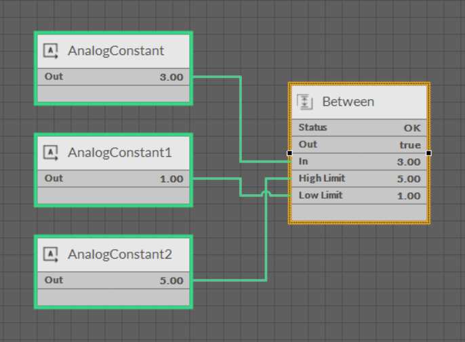Click the Between block icon
Viewport: 465px width, 342px height.
(x=305, y=102)
